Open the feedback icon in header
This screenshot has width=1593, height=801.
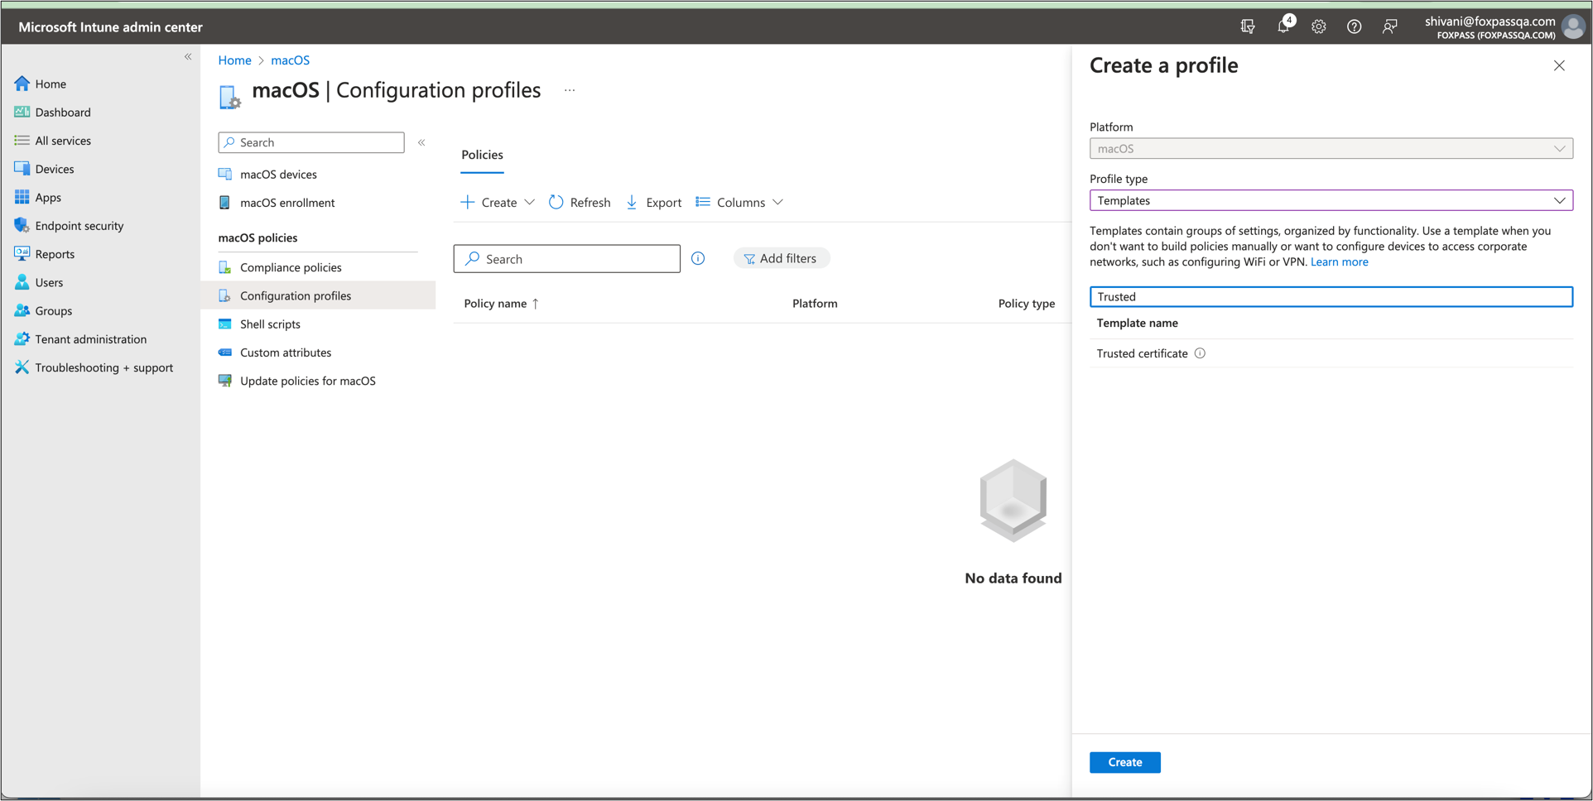(1389, 26)
